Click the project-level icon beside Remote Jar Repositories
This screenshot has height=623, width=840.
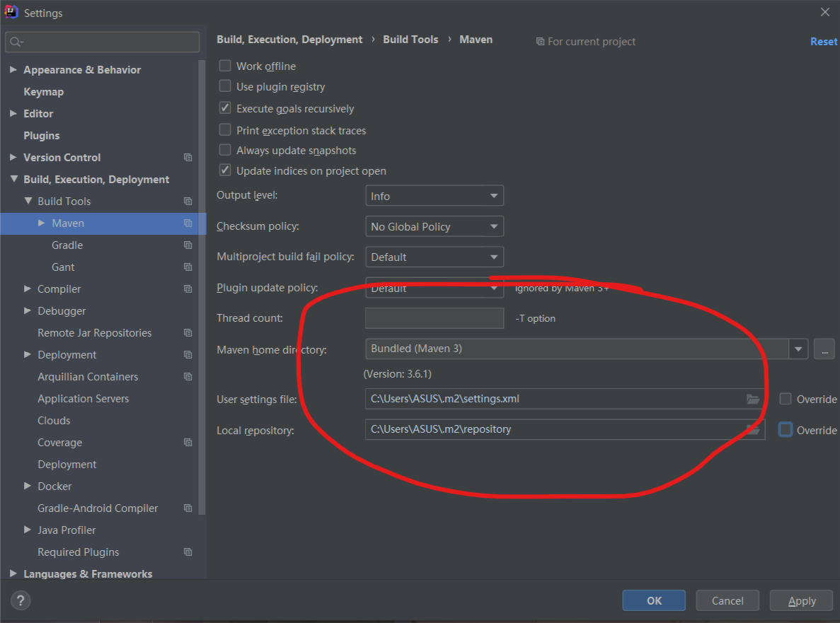tap(188, 333)
